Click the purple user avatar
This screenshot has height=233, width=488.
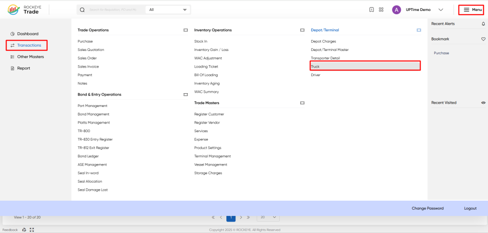tap(396, 10)
